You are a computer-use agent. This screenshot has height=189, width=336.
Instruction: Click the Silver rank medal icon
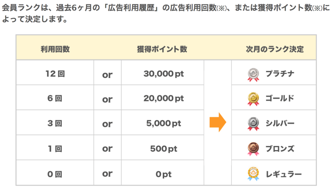point(253,124)
